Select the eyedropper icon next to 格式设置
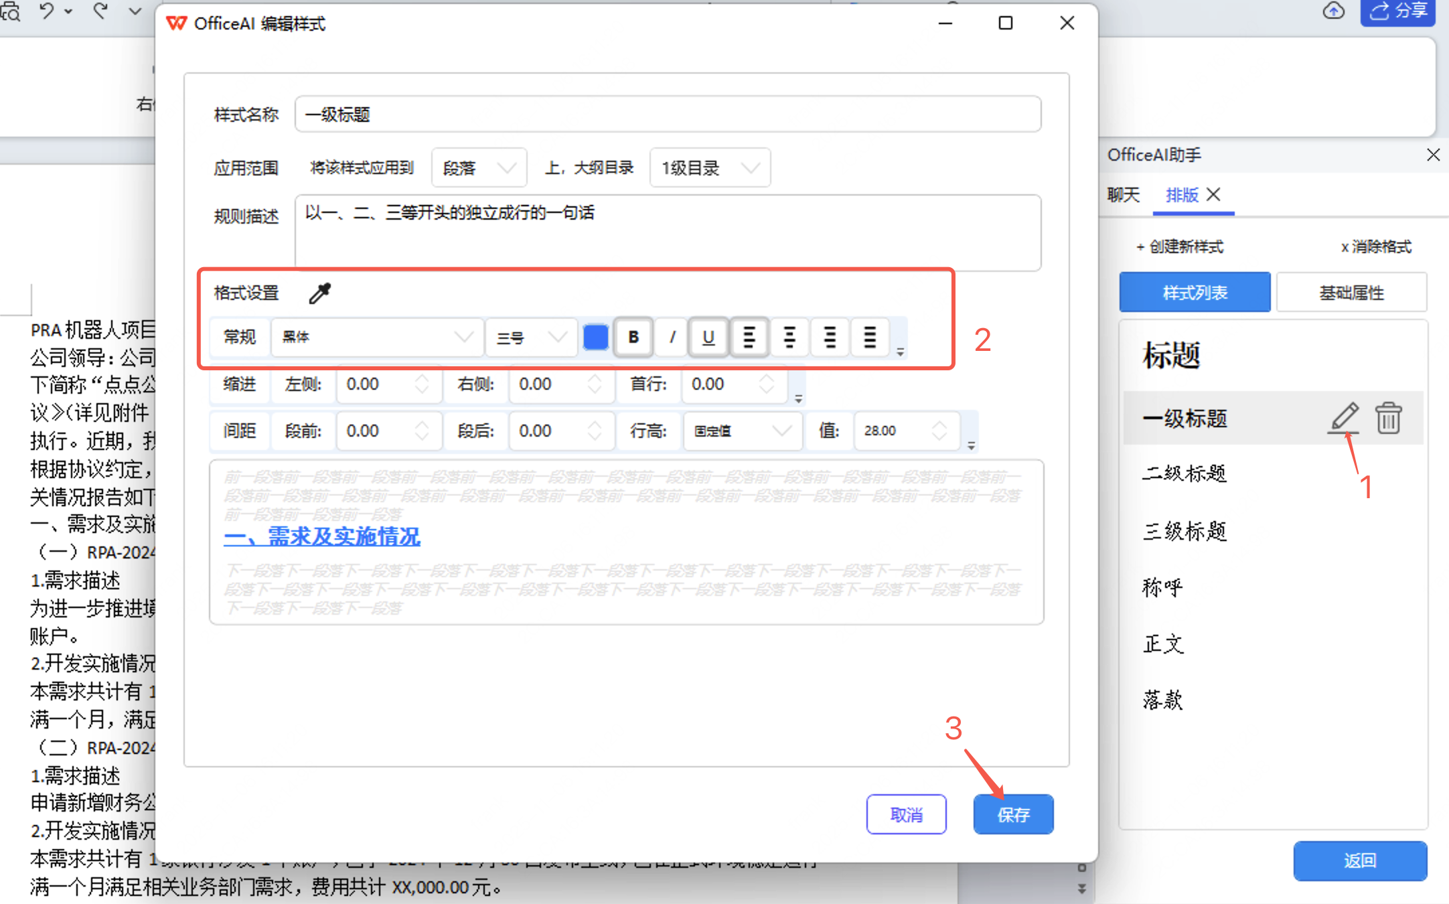Screen dimensions: 1449x904 (x=319, y=293)
